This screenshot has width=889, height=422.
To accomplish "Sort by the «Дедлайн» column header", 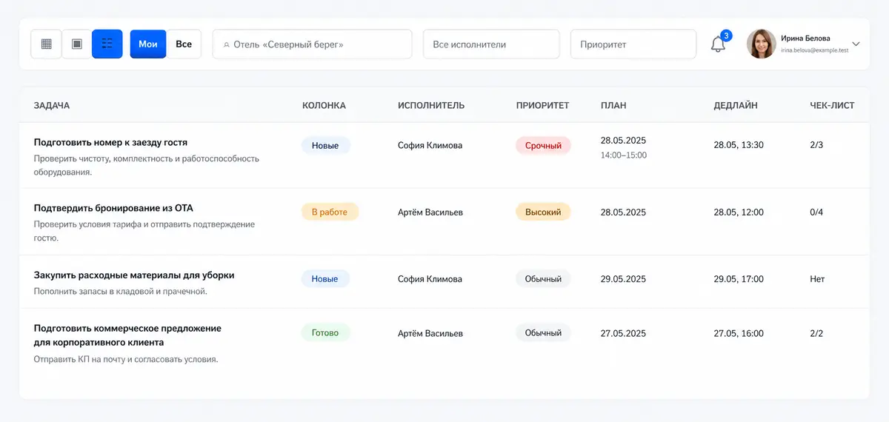I will point(736,105).
